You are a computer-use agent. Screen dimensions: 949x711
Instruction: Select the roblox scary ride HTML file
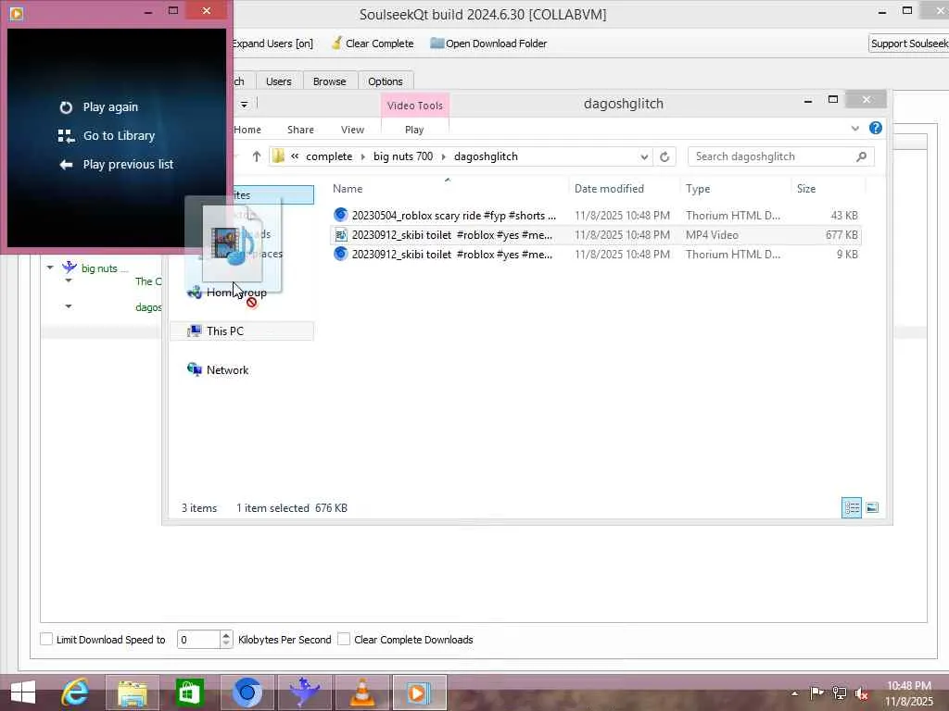pos(596,215)
